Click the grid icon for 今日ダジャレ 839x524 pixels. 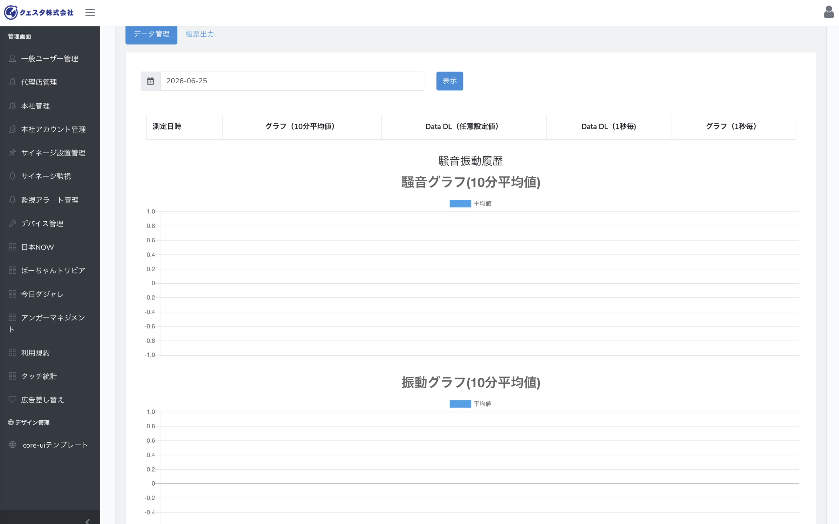pyautogui.click(x=12, y=294)
